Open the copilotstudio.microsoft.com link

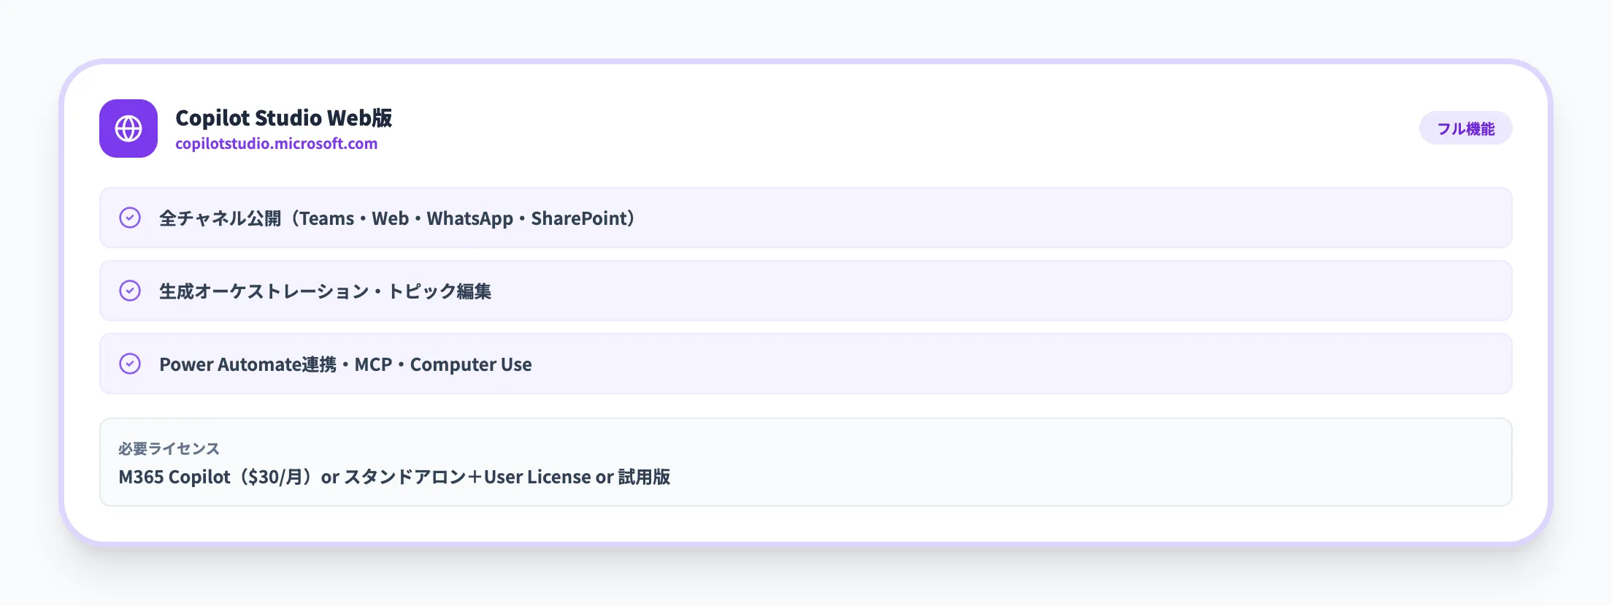click(x=276, y=144)
